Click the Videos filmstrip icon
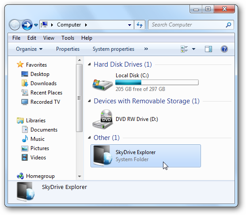The width and height of the screenshot is (246, 215). 25,158
